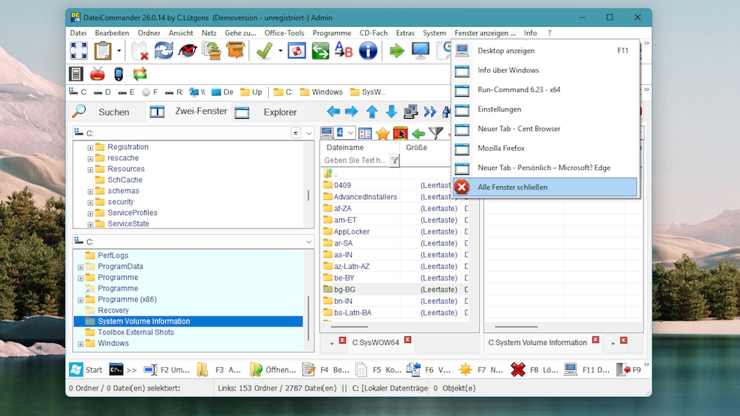Open dropdown arrow next to green checkmark
740x416 pixels.
pyautogui.click(x=279, y=51)
